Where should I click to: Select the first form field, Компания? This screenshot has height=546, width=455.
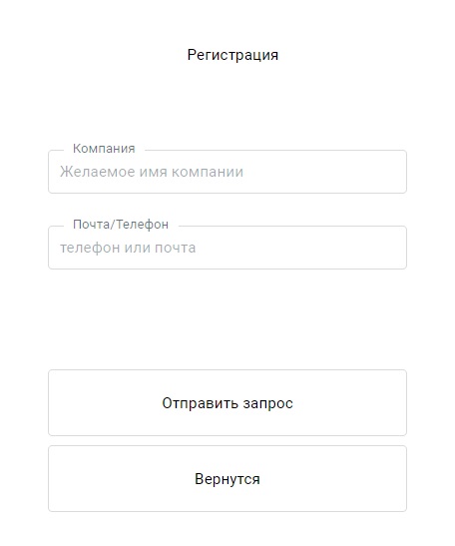point(227,172)
